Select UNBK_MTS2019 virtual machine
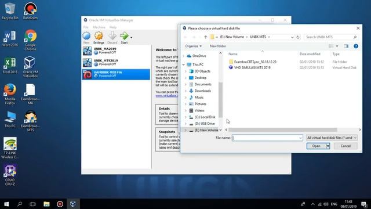Viewport: 371px width, 209px height. point(116,62)
